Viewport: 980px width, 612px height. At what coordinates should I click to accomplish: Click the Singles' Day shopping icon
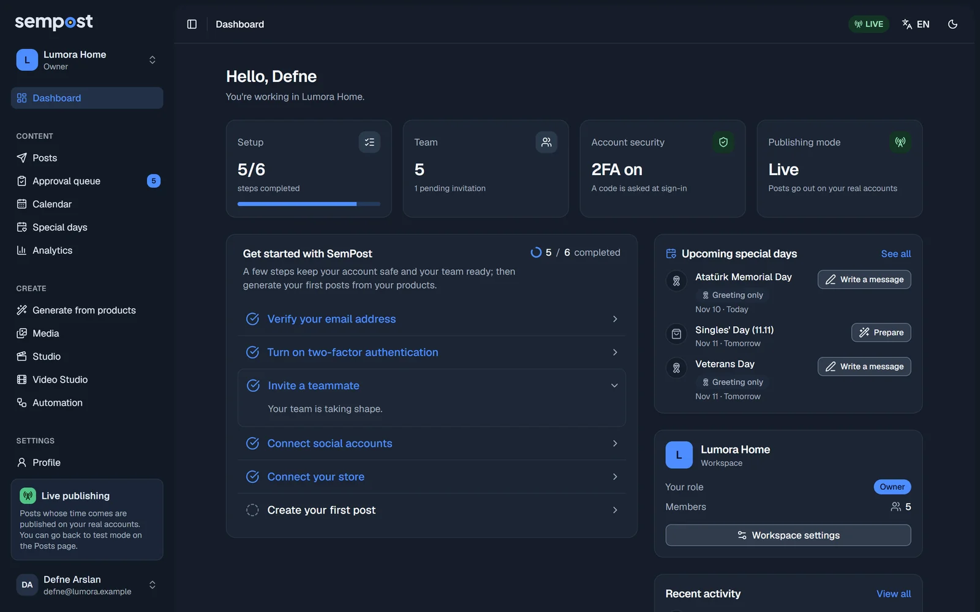(676, 334)
